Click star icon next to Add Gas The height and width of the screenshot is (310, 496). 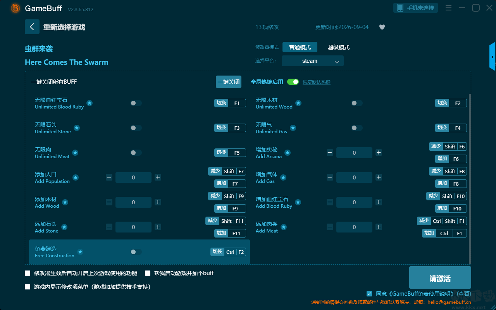[283, 177]
